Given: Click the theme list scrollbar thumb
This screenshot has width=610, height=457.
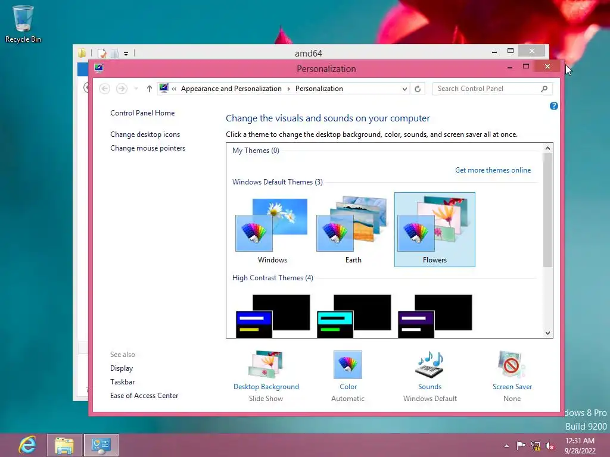Looking at the screenshot, I should [x=548, y=210].
